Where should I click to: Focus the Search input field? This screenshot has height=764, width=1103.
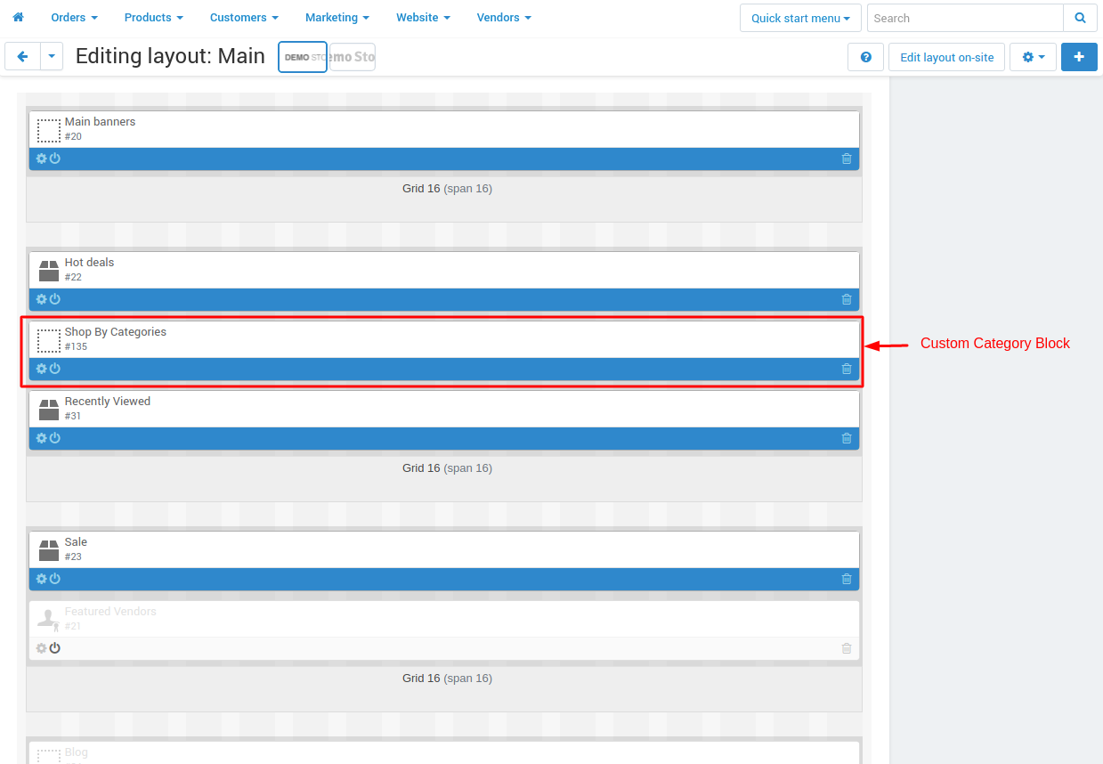[965, 18]
